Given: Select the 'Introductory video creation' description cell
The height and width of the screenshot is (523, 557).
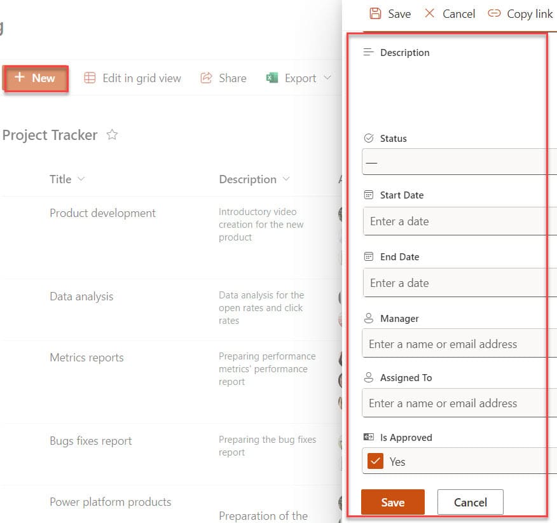Looking at the screenshot, I should pyautogui.click(x=261, y=225).
